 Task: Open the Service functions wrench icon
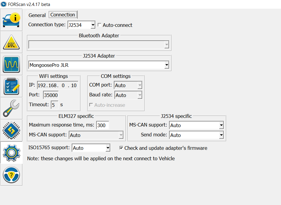click(11, 108)
